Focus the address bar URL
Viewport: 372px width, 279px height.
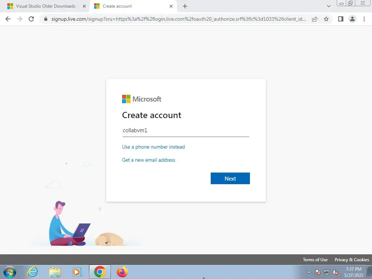tap(178, 19)
